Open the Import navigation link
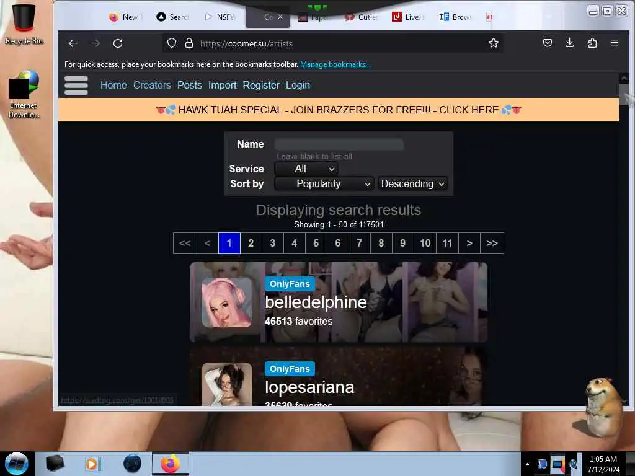The width and height of the screenshot is (635, 476). 223,85
